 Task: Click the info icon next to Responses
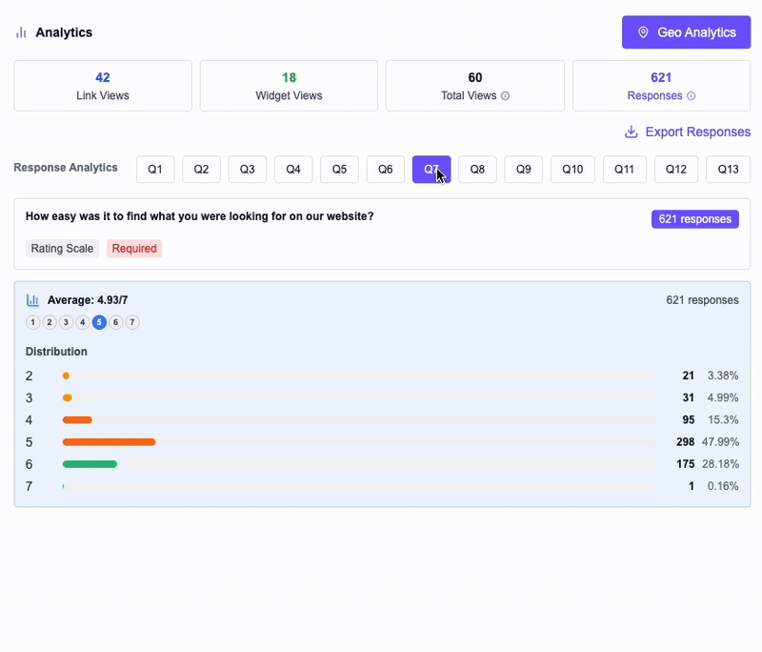click(692, 96)
